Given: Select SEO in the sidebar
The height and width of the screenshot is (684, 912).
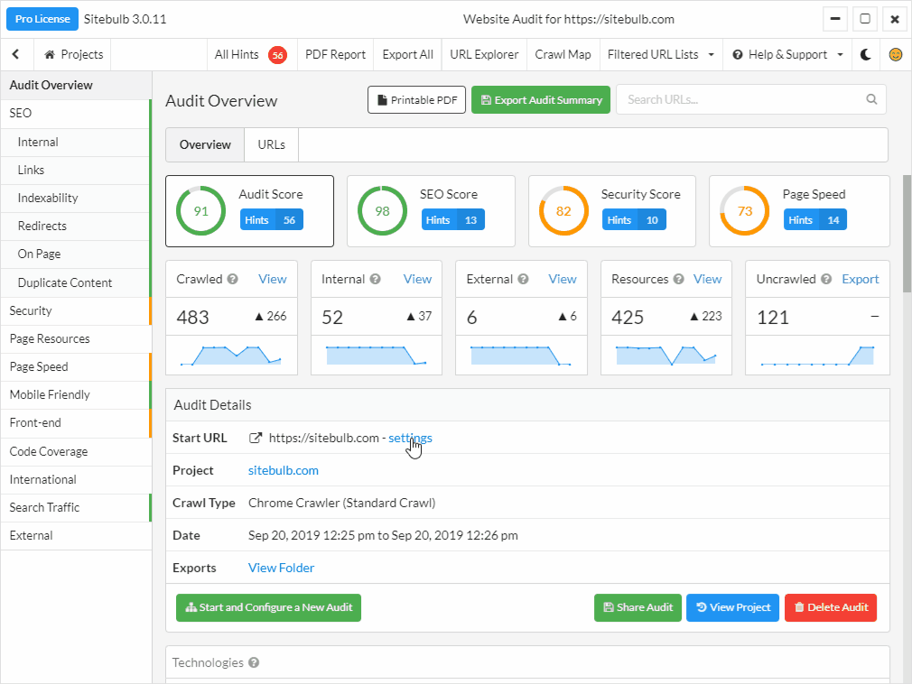Looking at the screenshot, I should [76, 114].
